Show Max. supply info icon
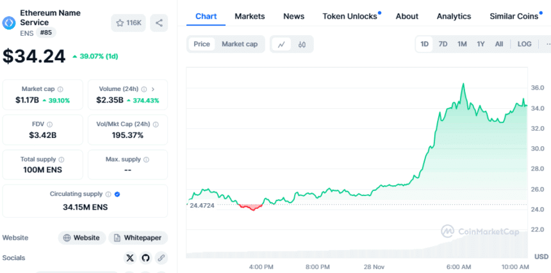This screenshot has height=273, width=551. [146, 160]
